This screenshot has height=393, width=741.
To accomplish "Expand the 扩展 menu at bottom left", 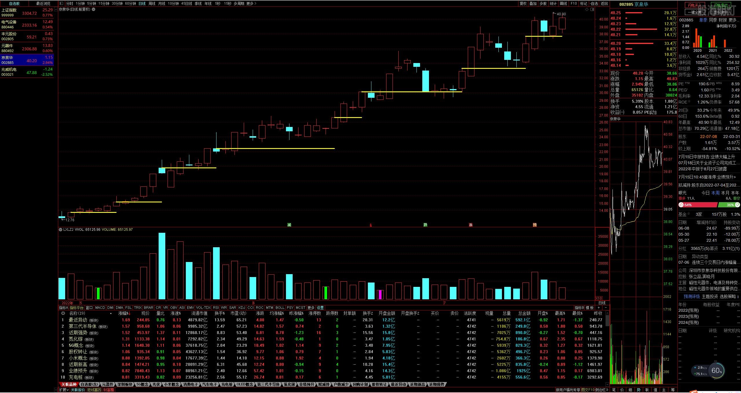I will pos(64,390).
